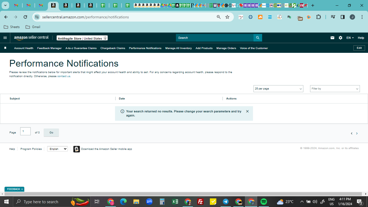Click the horizontal scrollbar
This screenshot has height=207, width=368.
click(x=184, y=194)
